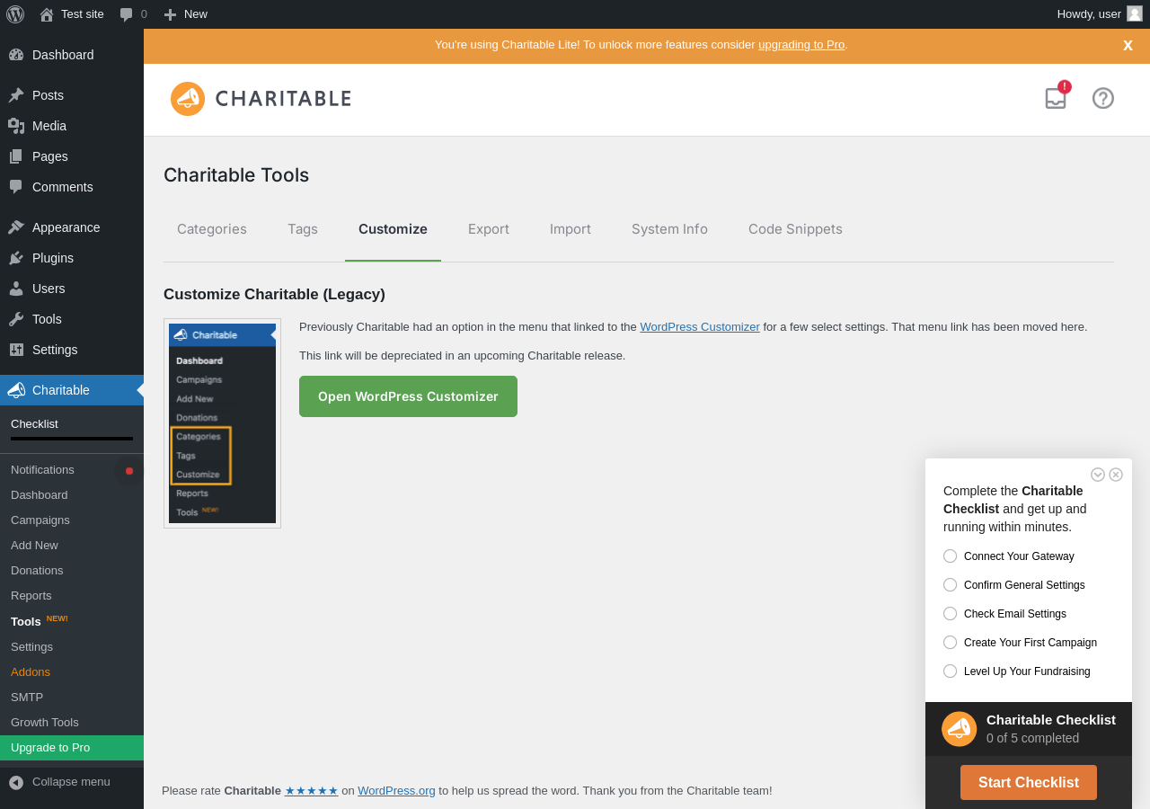Follow the upgrading to Pro link
Image resolution: width=1150 pixels, height=809 pixels.
click(801, 45)
